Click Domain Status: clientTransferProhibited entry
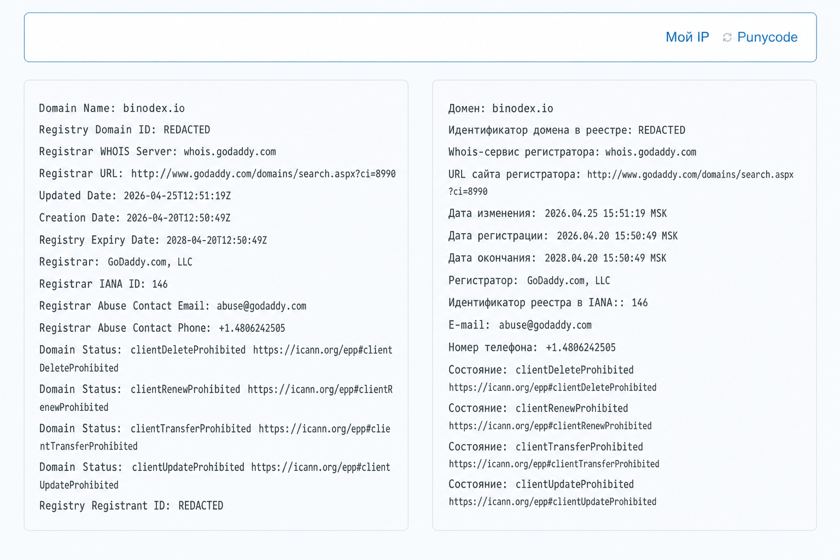 click(215, 437)
